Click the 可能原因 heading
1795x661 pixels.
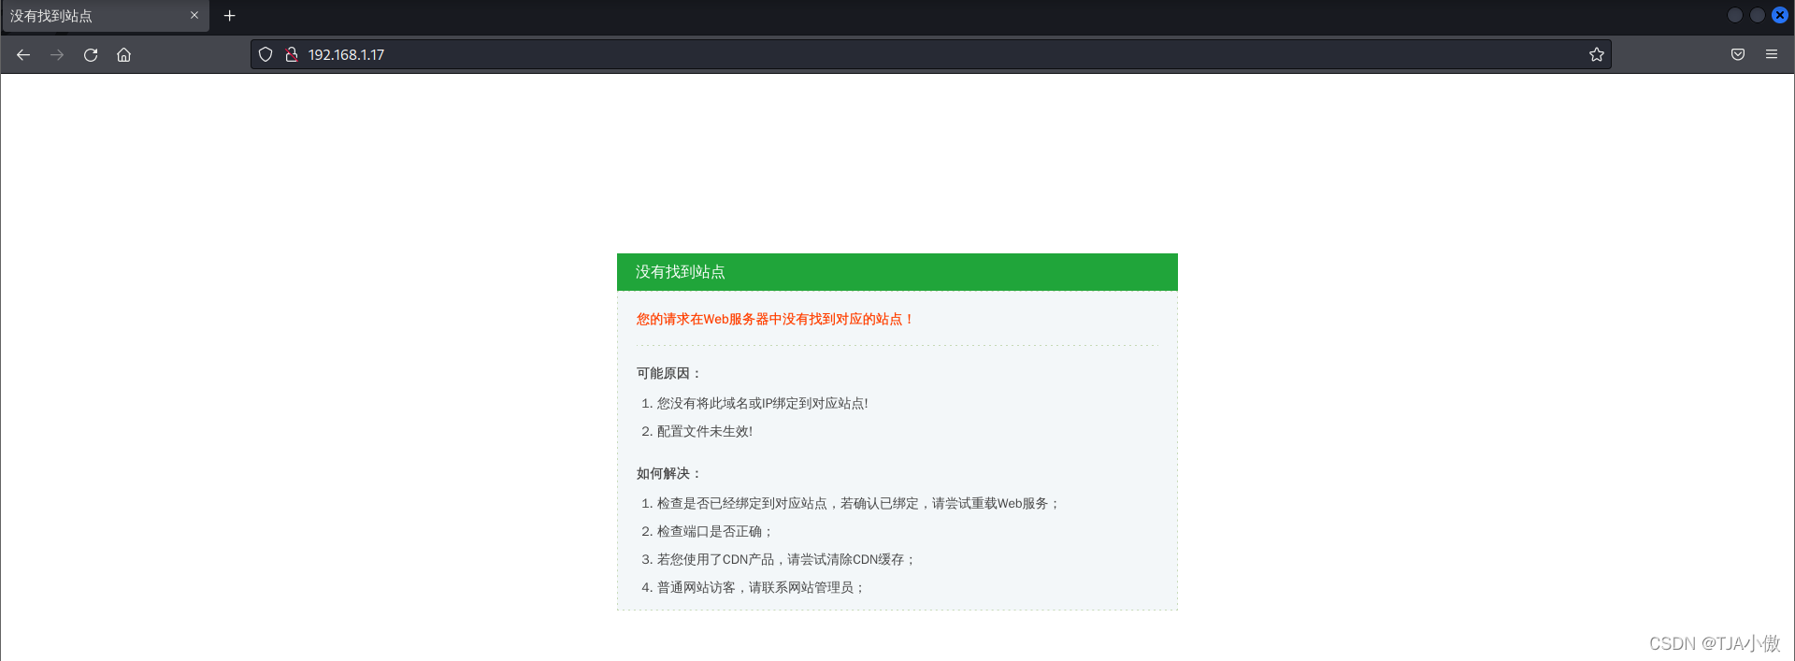click(x=669, y=373)
